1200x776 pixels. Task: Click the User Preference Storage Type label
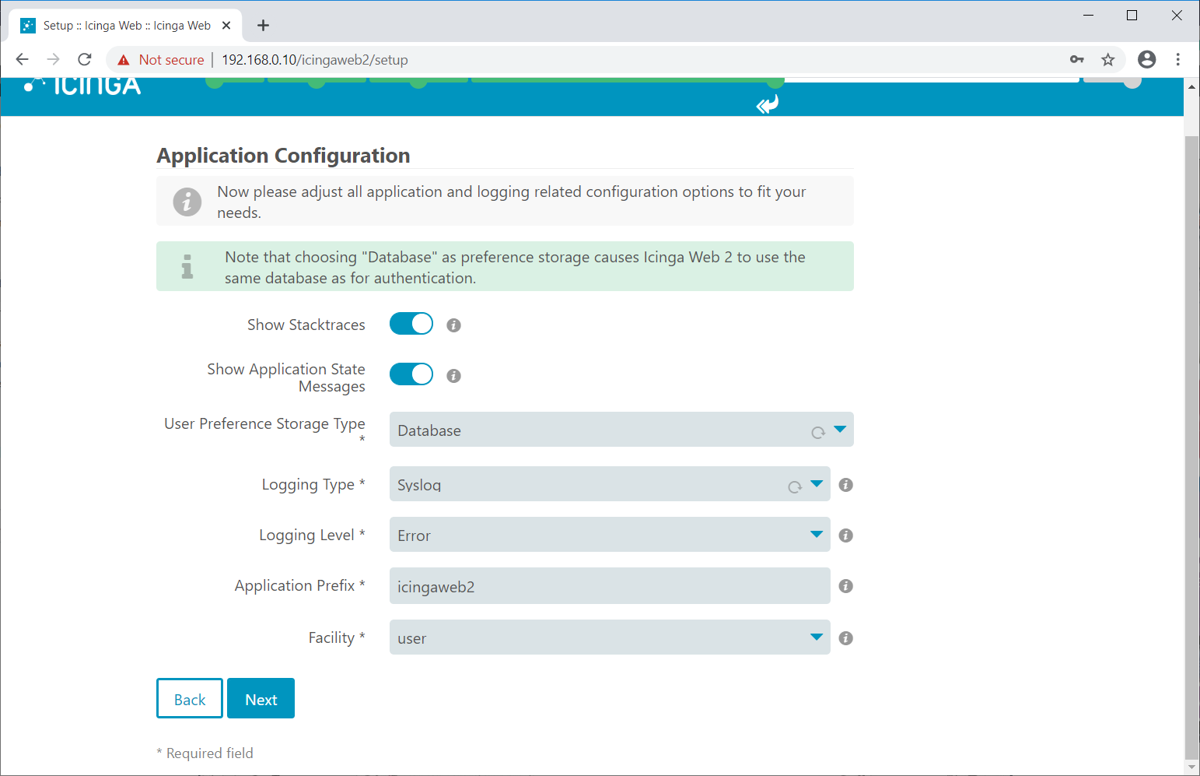(264, 430)
